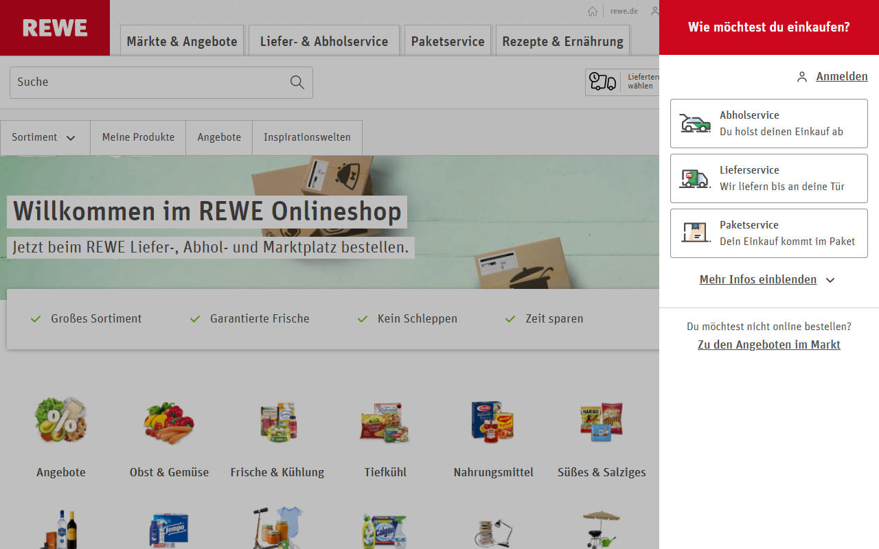The width and height of the screenshot is (879, 549).
Task: Follow Zu den Angeboten im Markt link
Action: click(769, 345)
